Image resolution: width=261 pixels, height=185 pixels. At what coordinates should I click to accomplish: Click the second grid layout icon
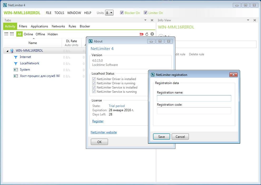pyautogui.click(x=12, y=34)
